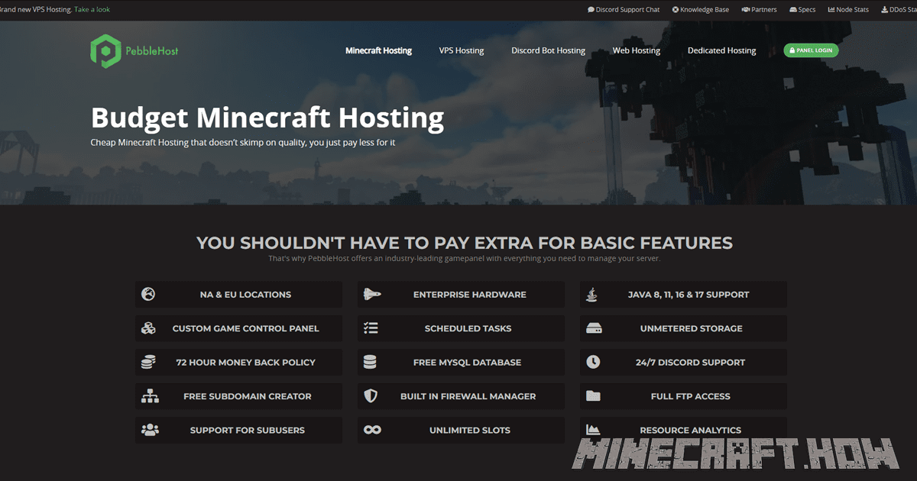Image resolution: width=917 pixels, height=481 pixels.
Task: Click the green Panel Login button
Action: pos(811,50)
